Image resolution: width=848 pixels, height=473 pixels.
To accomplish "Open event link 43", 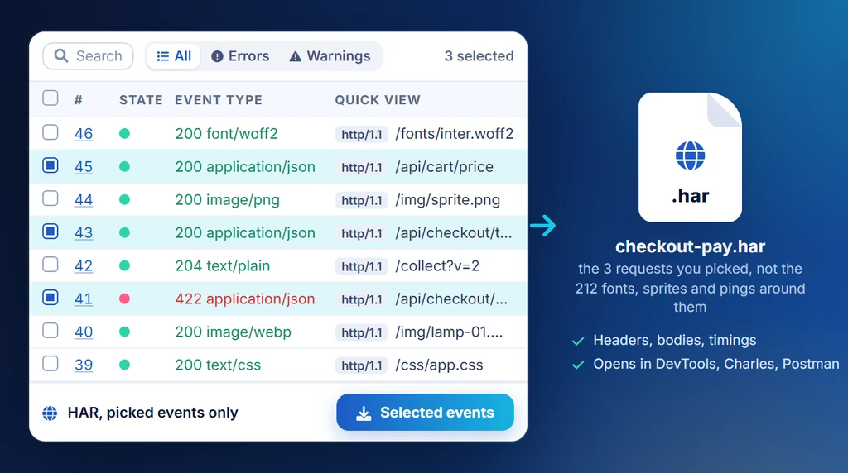I will [84, 232].
